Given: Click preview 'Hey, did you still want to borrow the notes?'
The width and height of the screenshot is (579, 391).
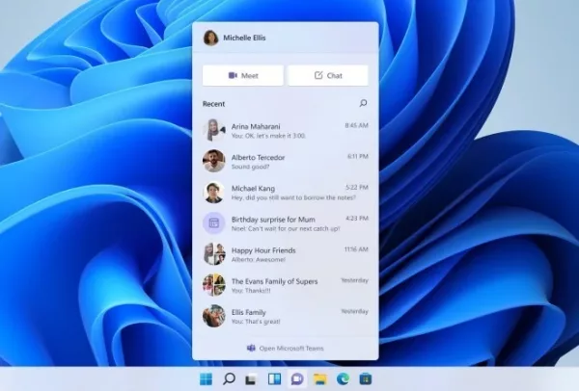Looking at the screenshot, I should point(293,197).
